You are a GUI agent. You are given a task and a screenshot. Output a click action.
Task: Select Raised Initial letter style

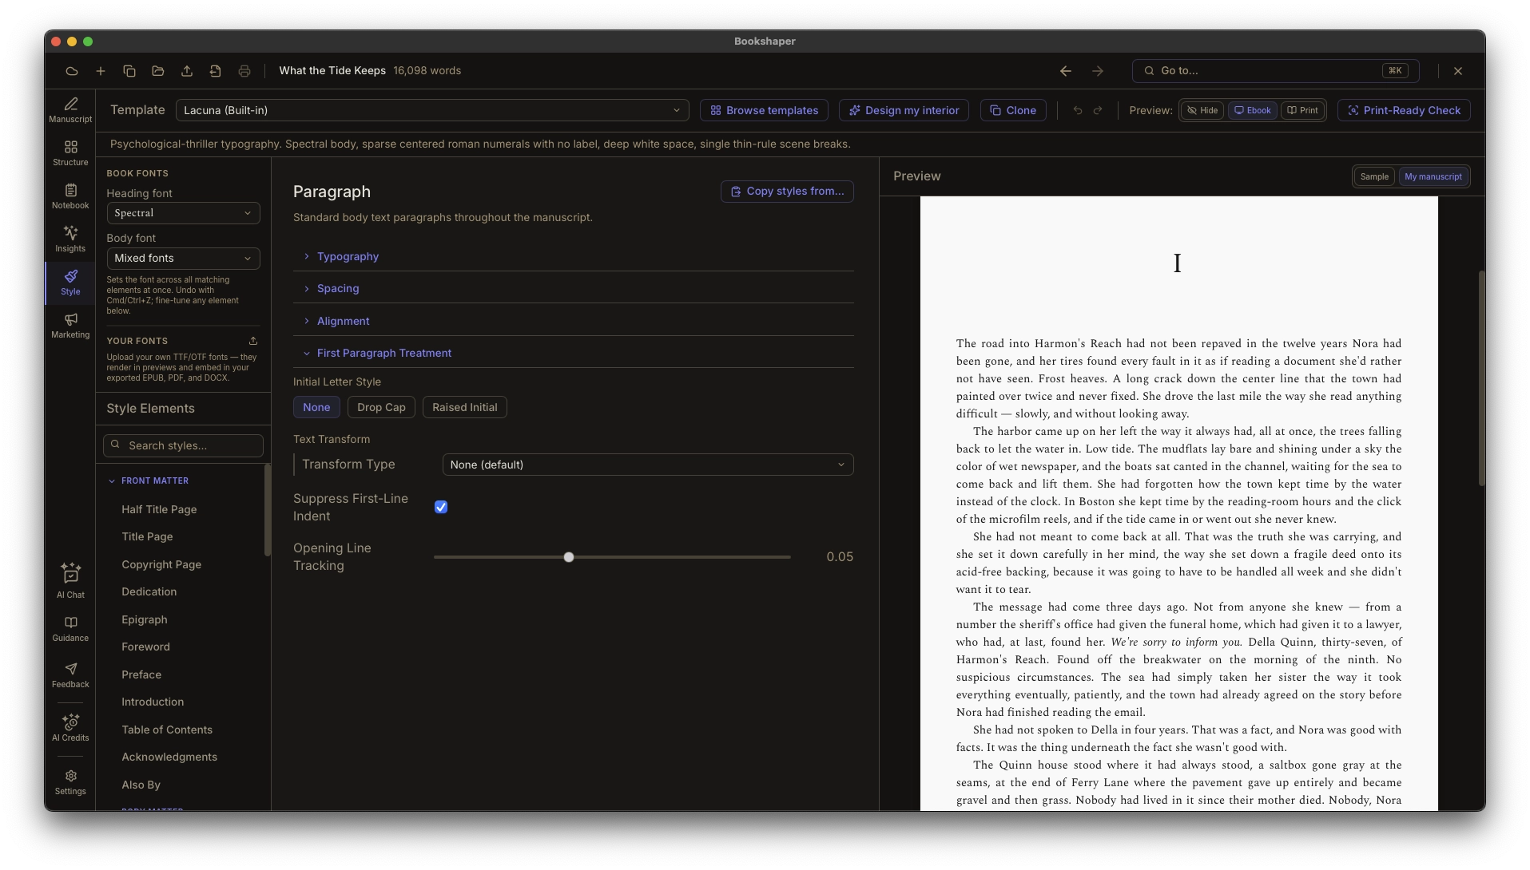tap(465, 407)
